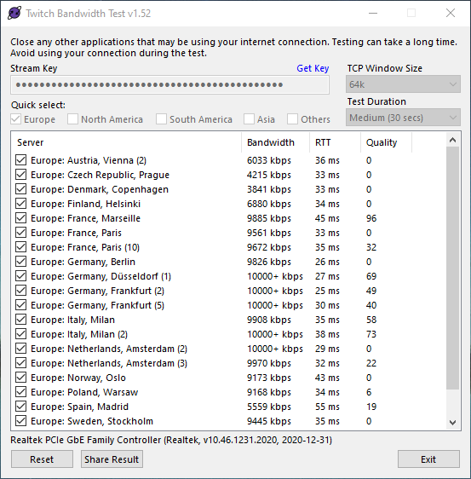Screen dimensions: 471x479
Task: Click the 6033 kbps bandwidth value
Action: pyautogui.click(x=269, y=160)
